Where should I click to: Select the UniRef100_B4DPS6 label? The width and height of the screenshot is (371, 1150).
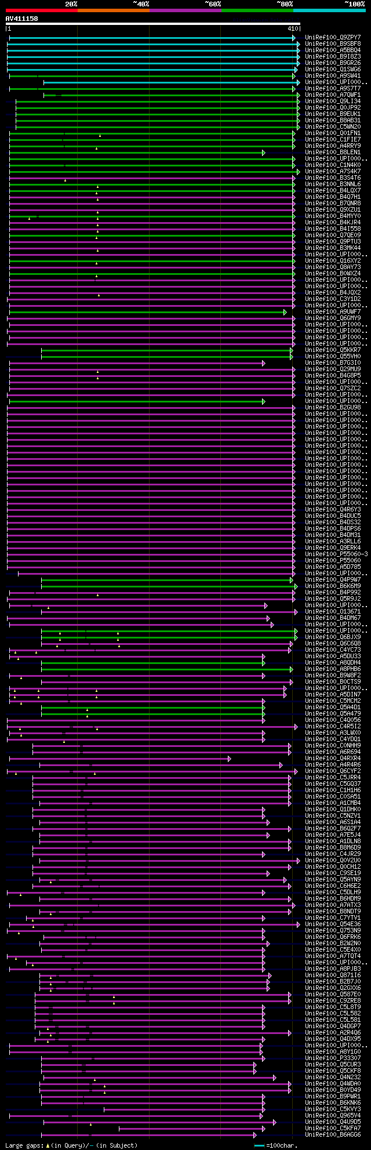[333, 529]
